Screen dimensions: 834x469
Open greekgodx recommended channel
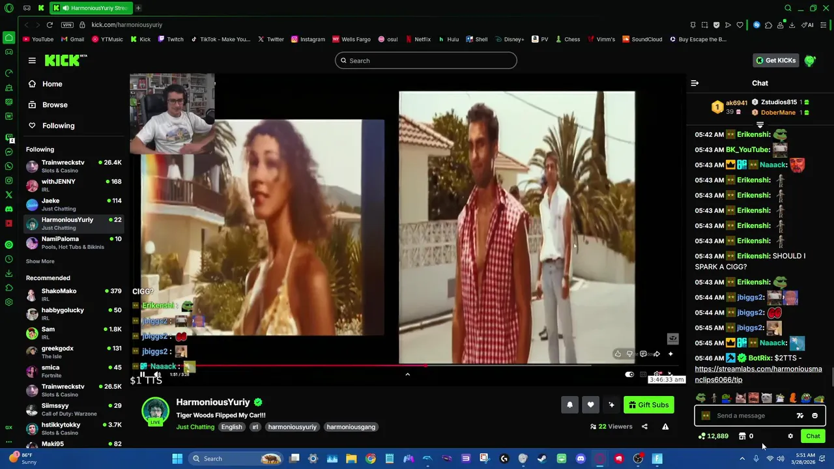click(74, 352)
